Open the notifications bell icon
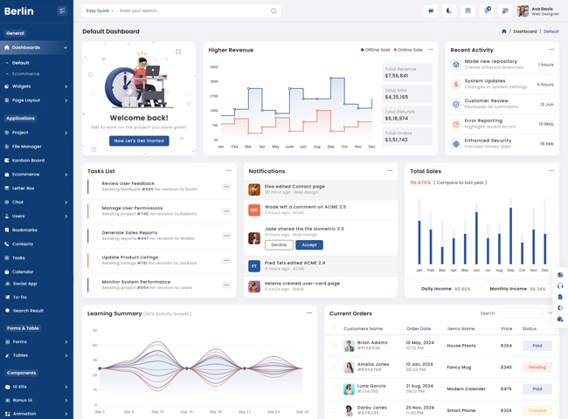 point(487,11)
